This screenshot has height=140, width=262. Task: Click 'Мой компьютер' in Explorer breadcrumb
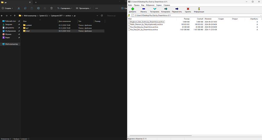coord(30,16)
